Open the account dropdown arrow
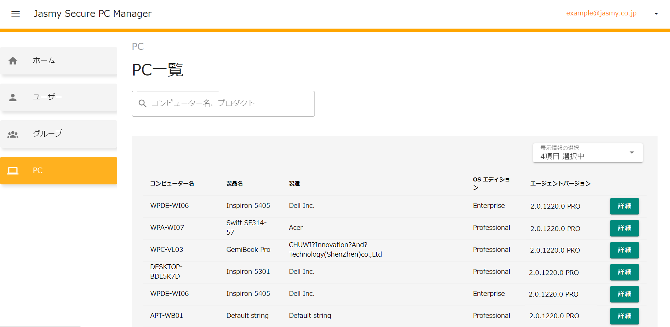670x327 pixels. coord(656,14)
